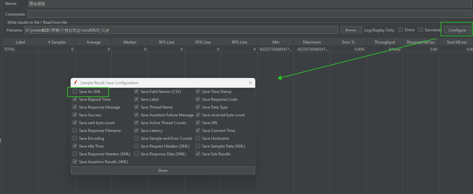Enable Save Sample and Error Counts
473x194 pixels.
coord(137,138)
